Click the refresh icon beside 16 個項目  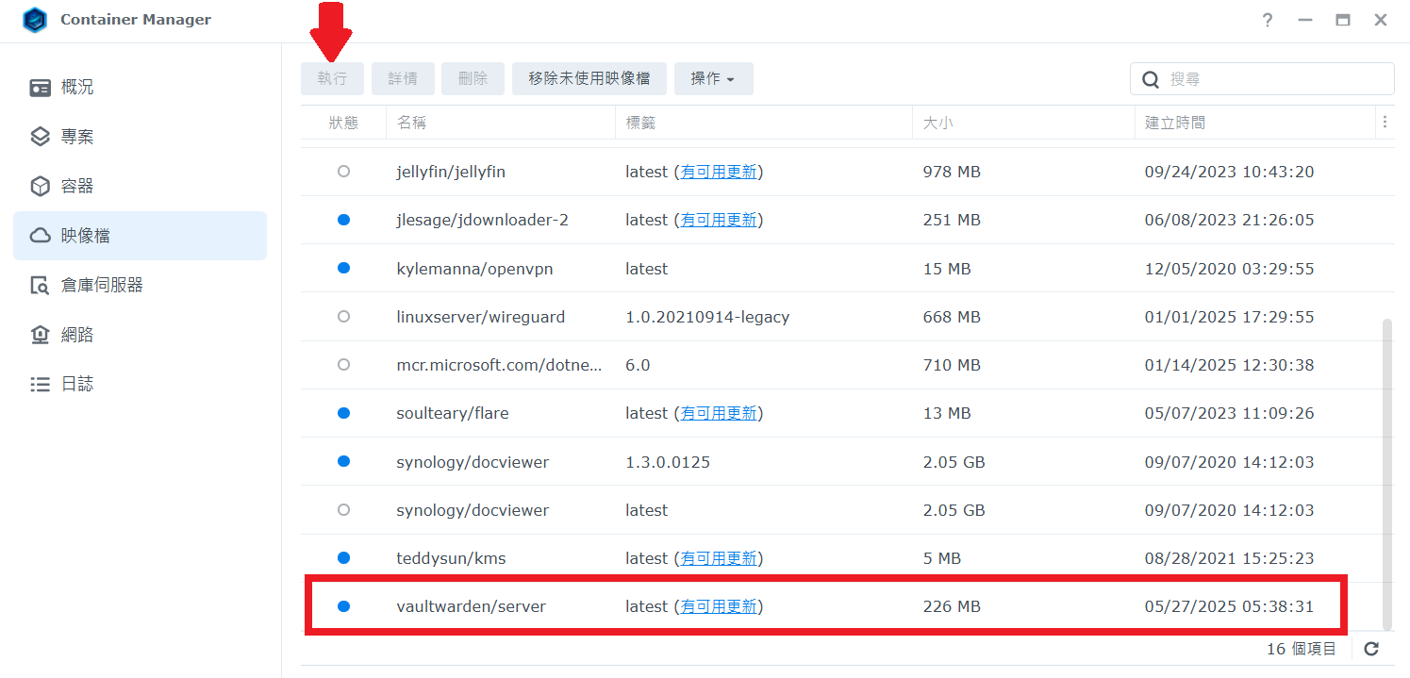pos(1372,649)
